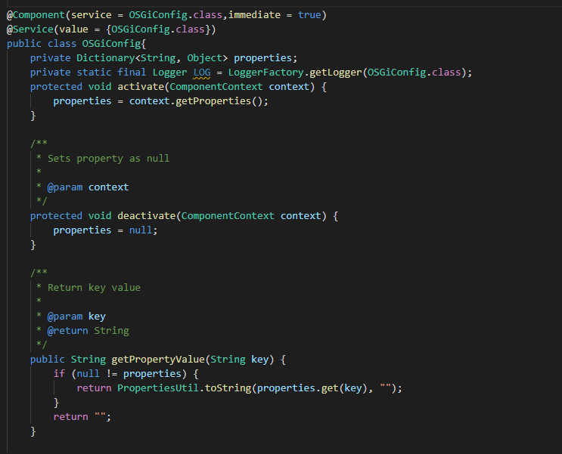Click the '@param key' Javadoc tag
This screenshot has width=562, height=454.
[76, 317]
